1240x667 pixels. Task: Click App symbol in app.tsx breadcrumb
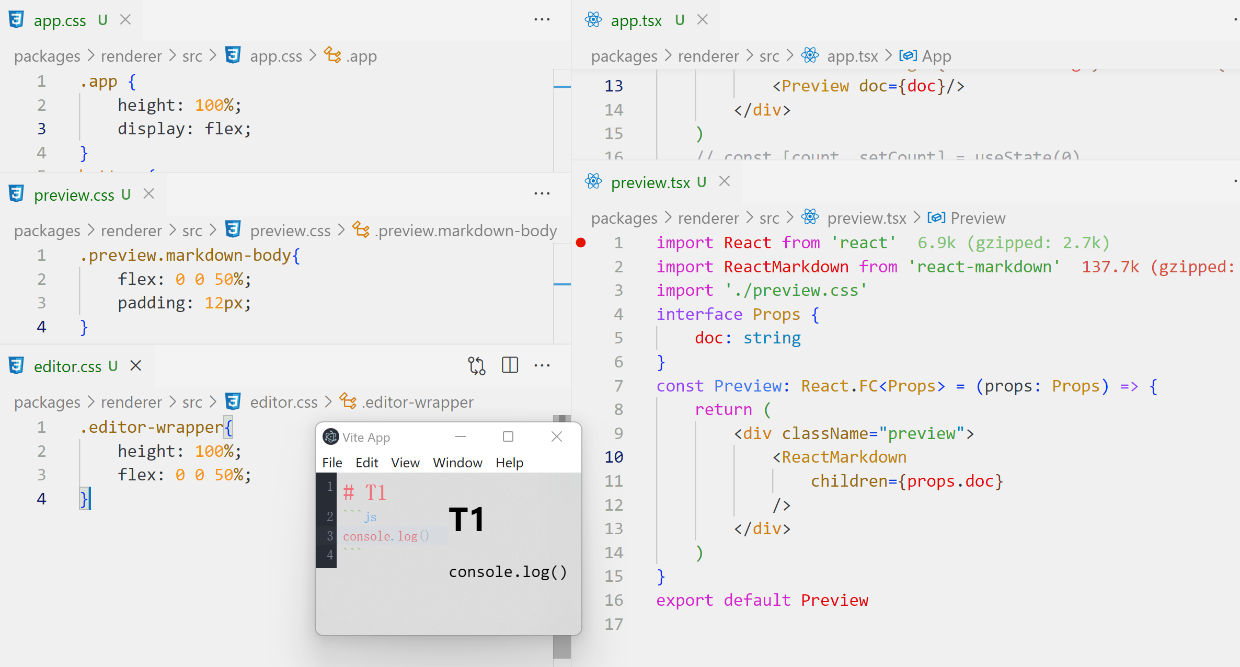pos(925,56)
